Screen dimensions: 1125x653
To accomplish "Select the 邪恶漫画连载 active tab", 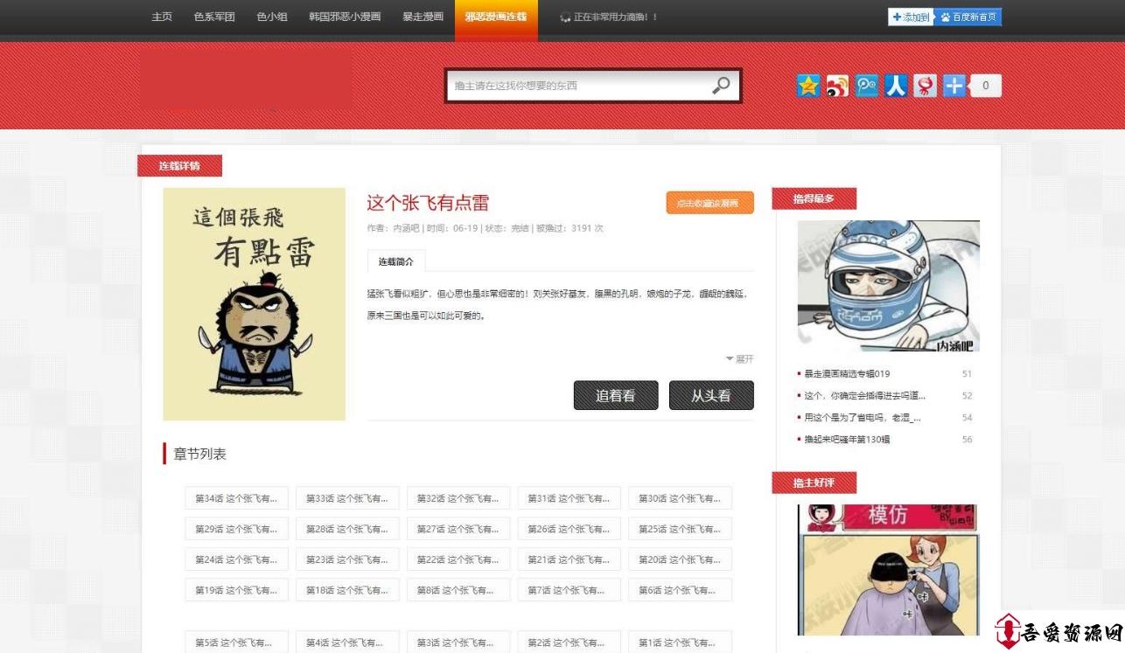I will point(496,18).
